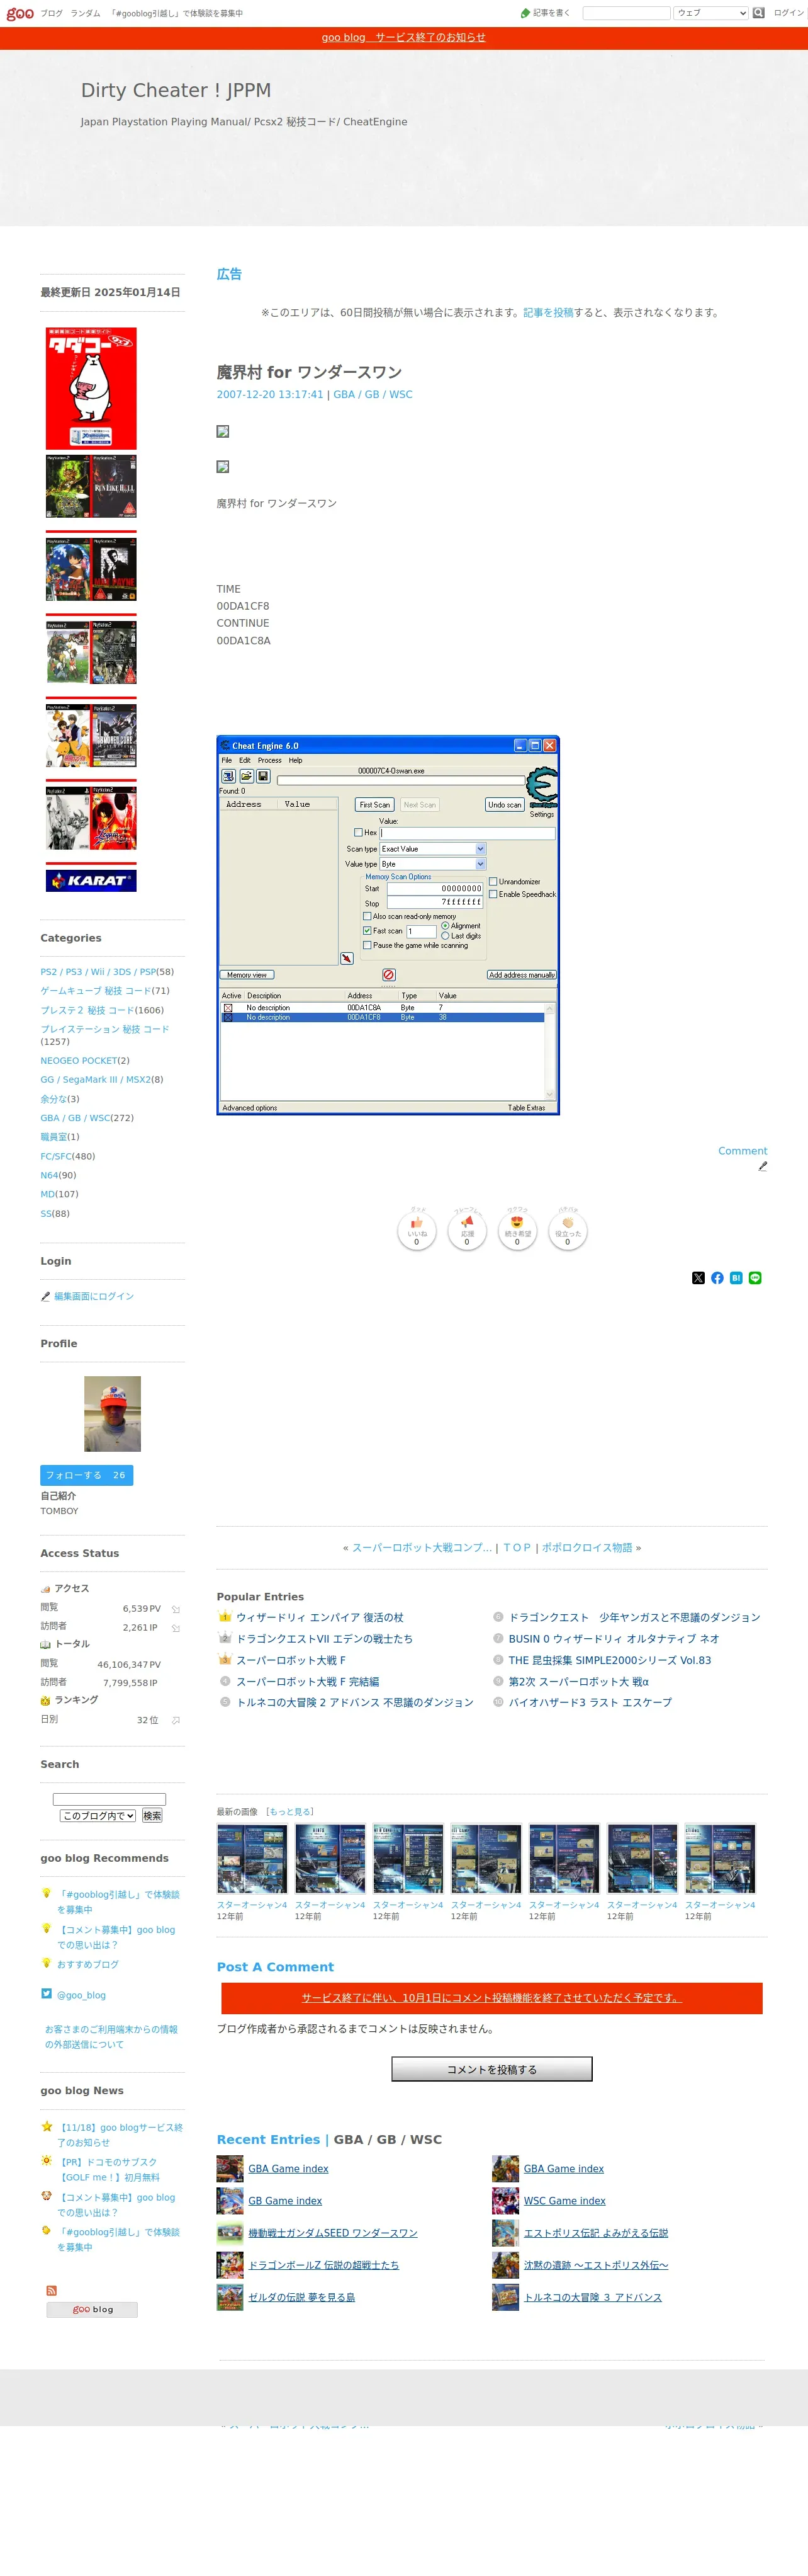Click the profile photo thumbnail

tap(112, 1413)
